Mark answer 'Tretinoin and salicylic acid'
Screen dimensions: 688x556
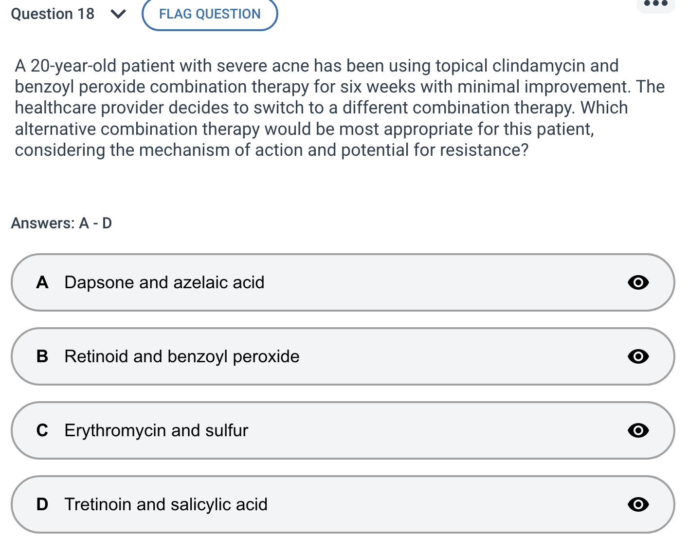pos(166,504)
